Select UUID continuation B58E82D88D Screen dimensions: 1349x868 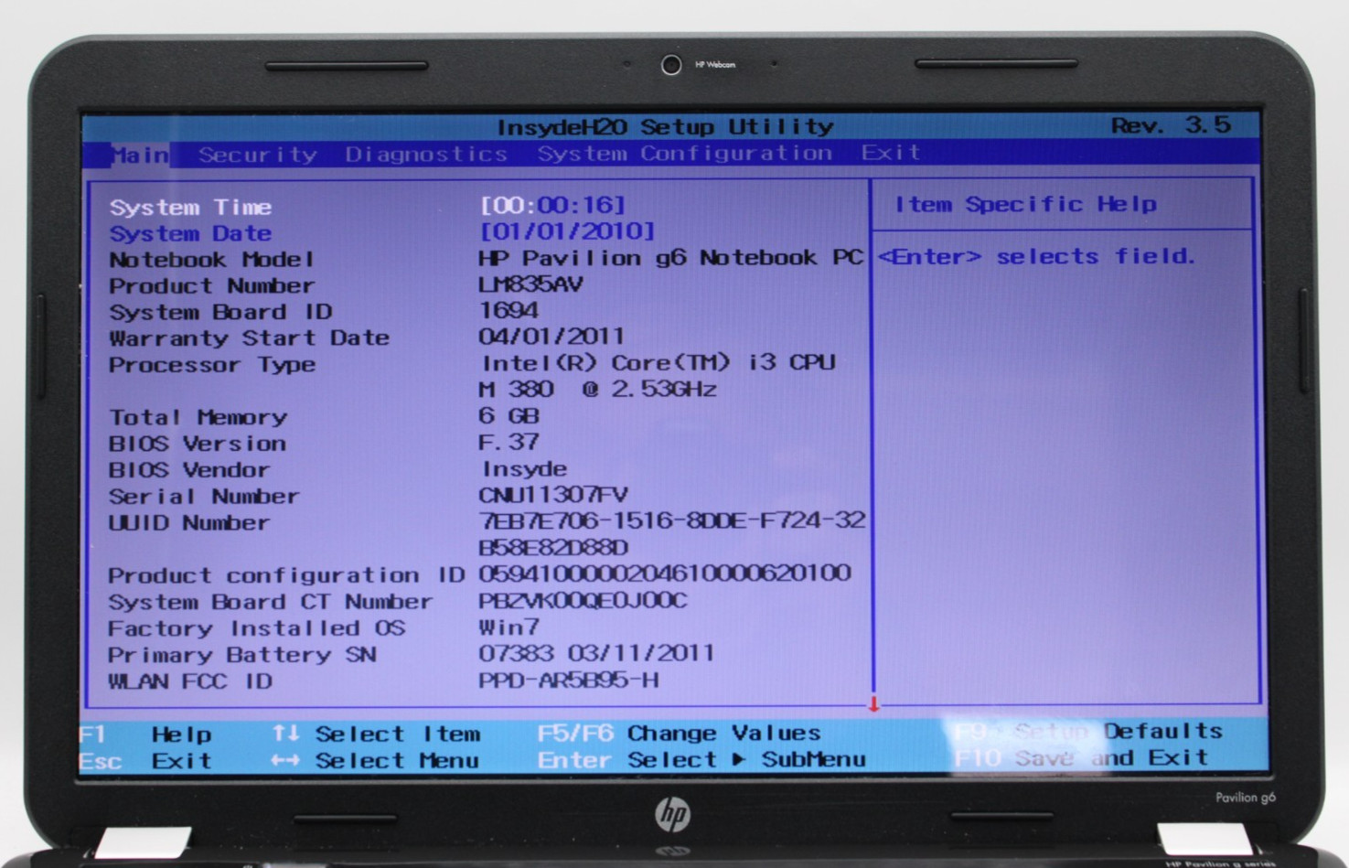[x=553, y=548]
